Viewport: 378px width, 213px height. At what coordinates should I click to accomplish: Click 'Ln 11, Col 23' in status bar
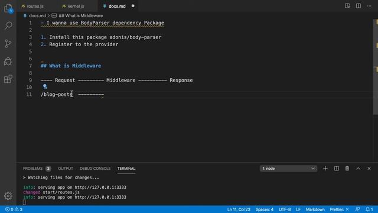click(239, 209)
